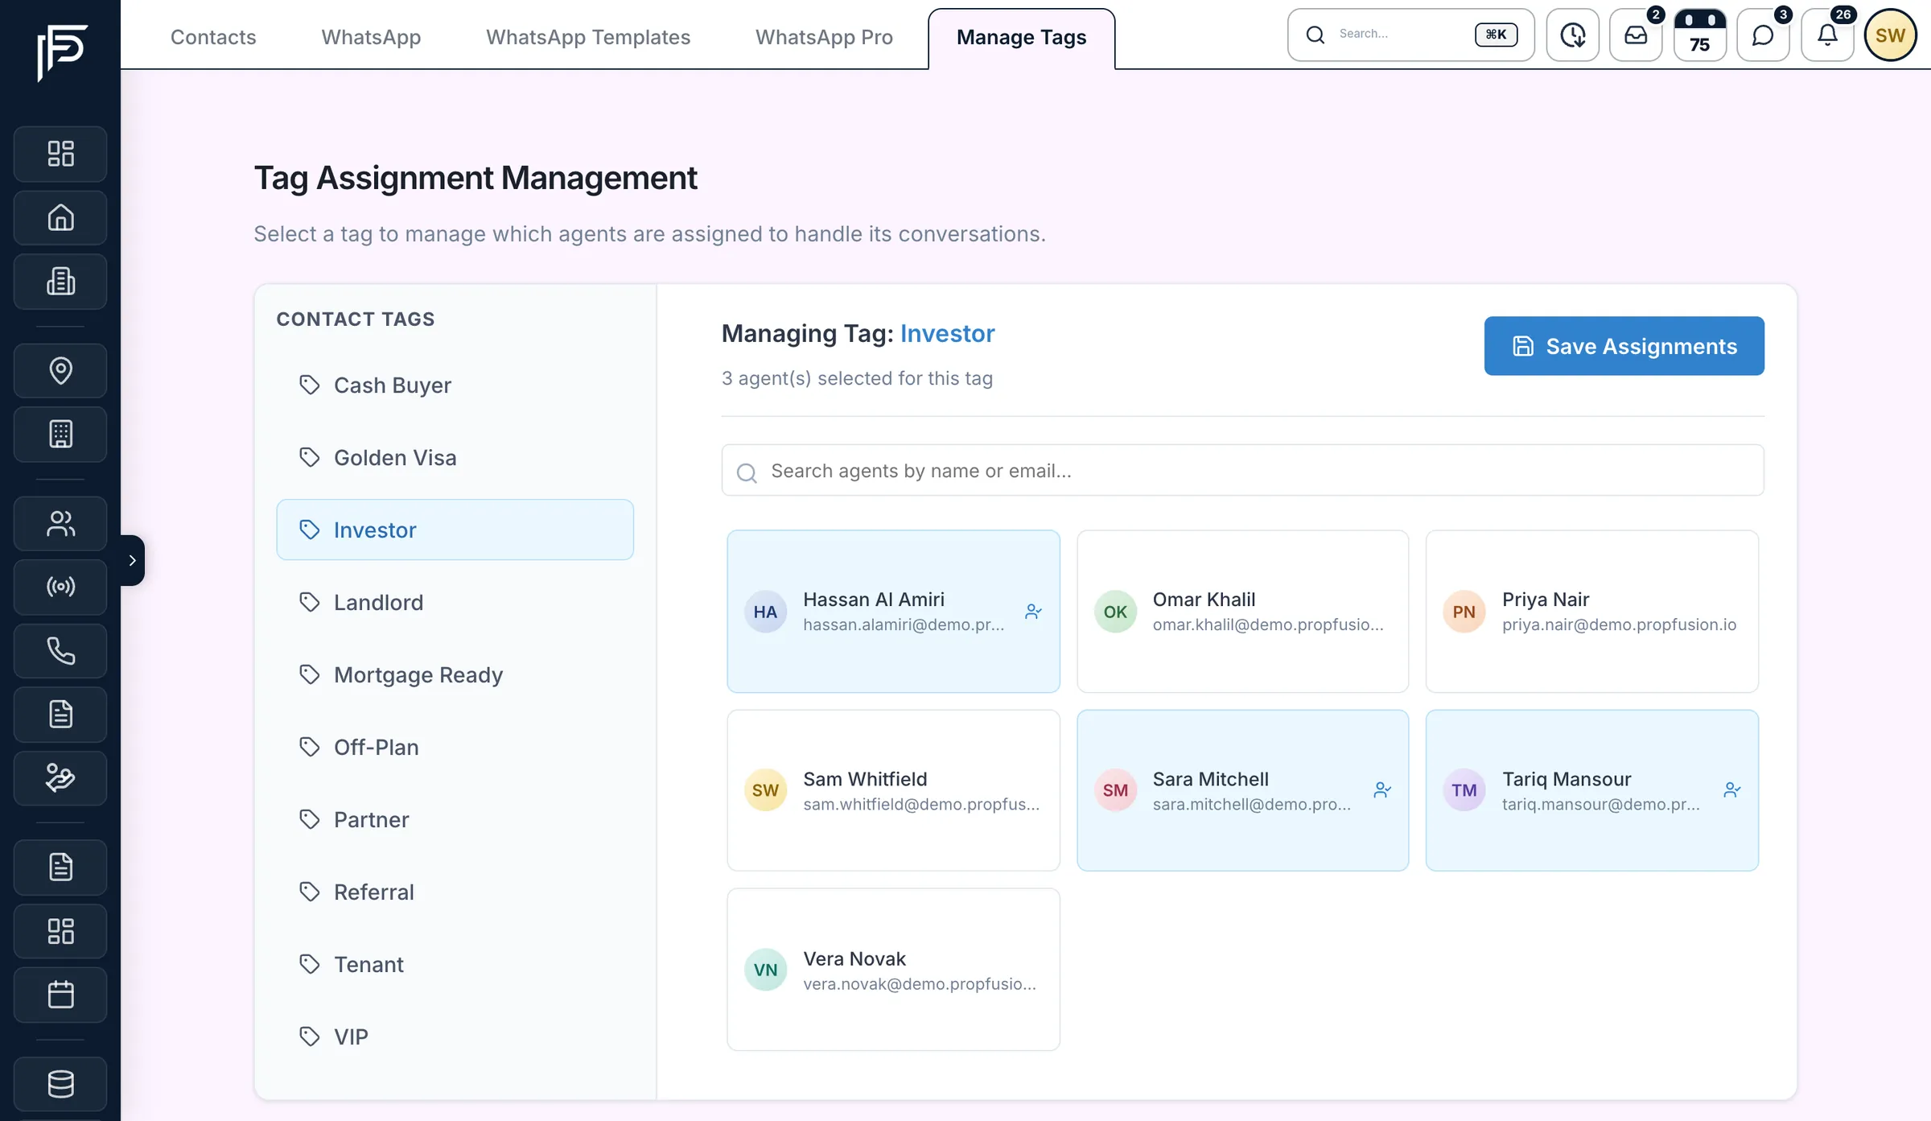This screenshot has width=1931, height=1121.
Task: Switch to the WhatsApp Templates tab
Action: tap(588, 37)
